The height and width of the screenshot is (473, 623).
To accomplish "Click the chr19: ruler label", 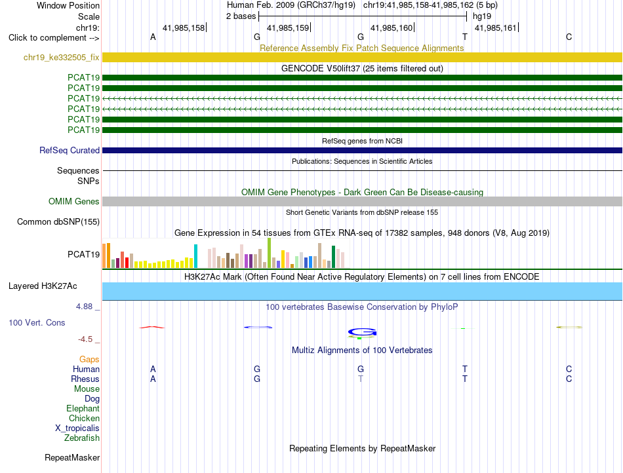I will click(x=88, y=28).
